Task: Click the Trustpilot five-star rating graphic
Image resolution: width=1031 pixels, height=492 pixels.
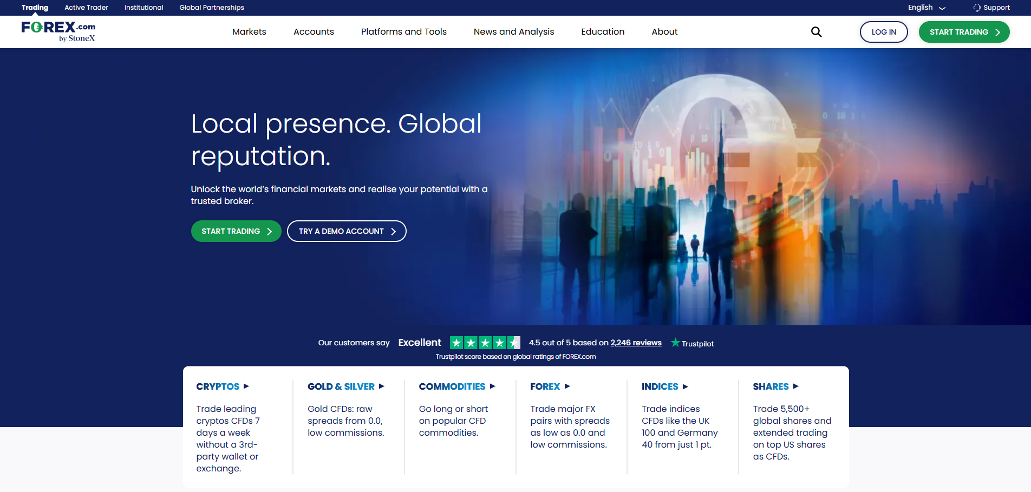Action: point(485,343)
